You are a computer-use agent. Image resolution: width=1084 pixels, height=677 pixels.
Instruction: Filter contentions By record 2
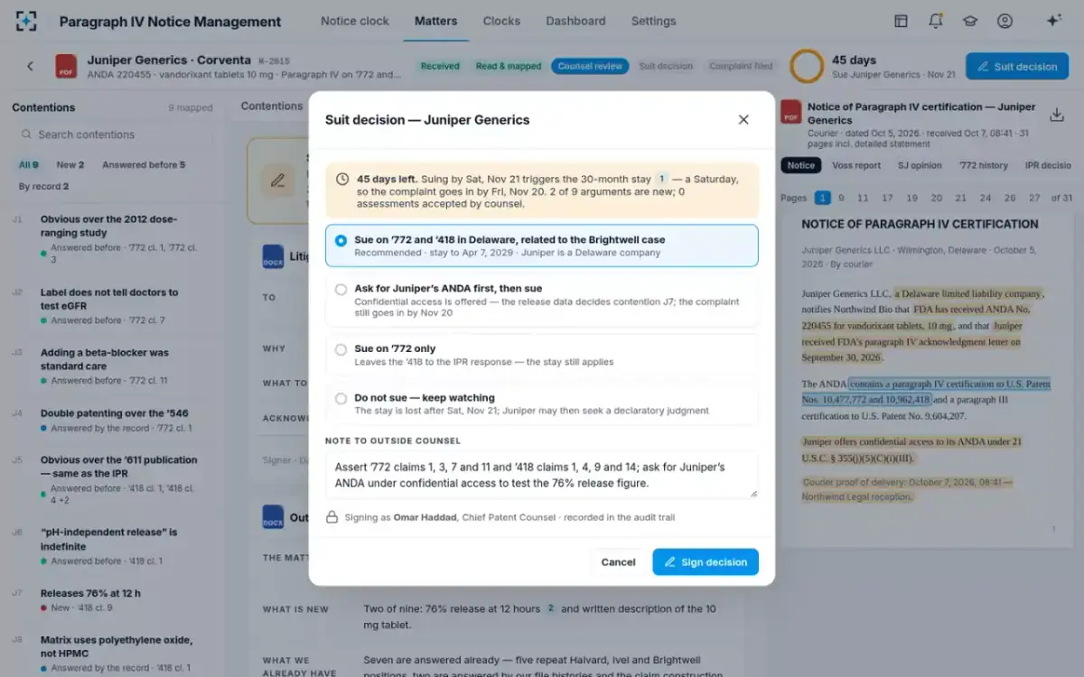pyautogui.click(x=43, y=187)
